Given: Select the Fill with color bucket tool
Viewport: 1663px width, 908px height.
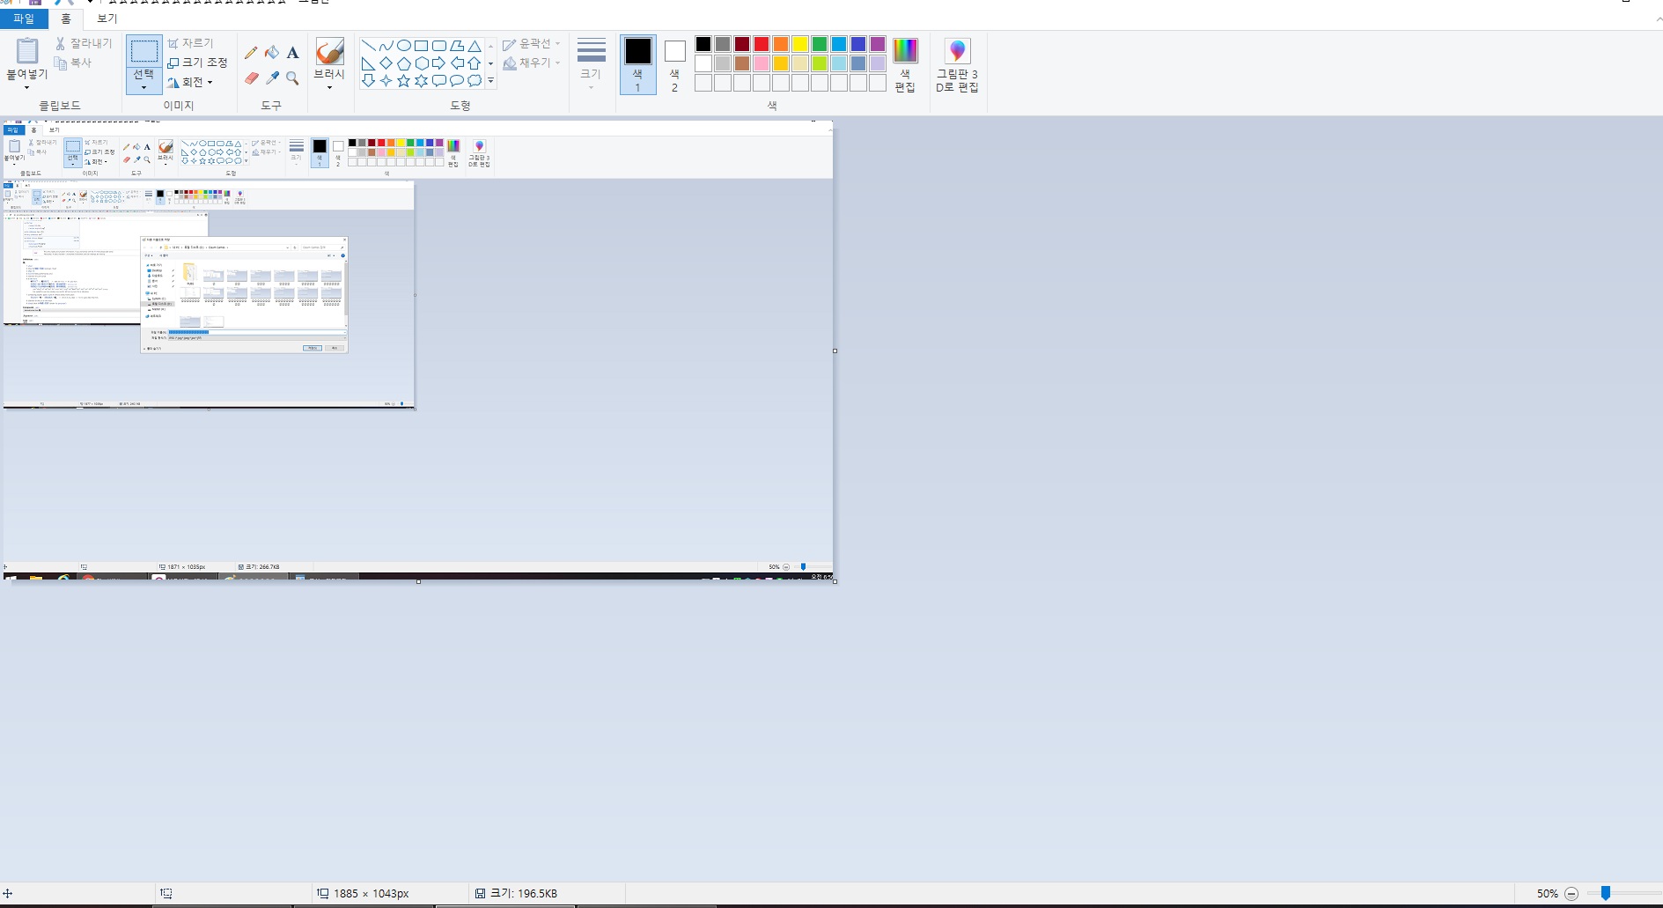Looking at the screenshot, I should (272, 53).
